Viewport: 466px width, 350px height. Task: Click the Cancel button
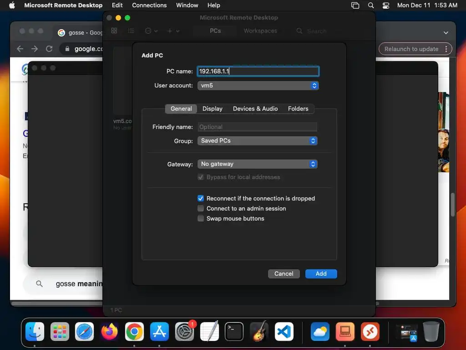[x=284, y=273]
